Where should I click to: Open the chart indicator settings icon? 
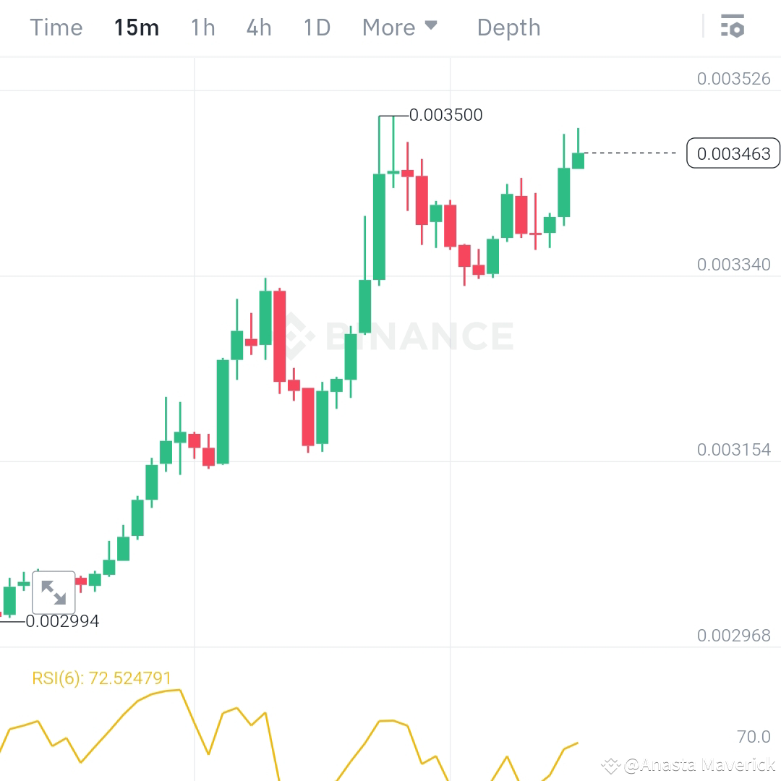pyautogui.click(x=733, y=27)
